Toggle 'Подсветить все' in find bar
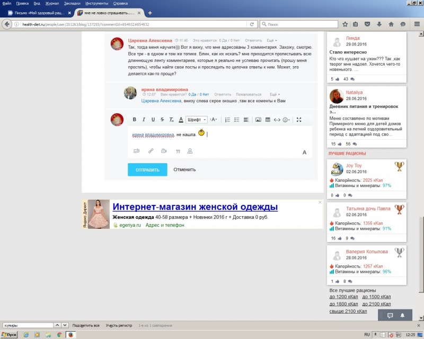 (x=86, y=325)
